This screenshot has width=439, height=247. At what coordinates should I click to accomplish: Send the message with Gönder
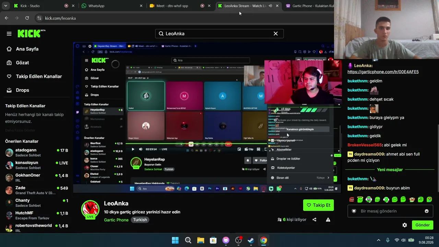point(423,225)
